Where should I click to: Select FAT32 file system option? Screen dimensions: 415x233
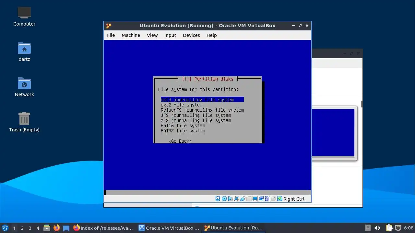[183, 131]
